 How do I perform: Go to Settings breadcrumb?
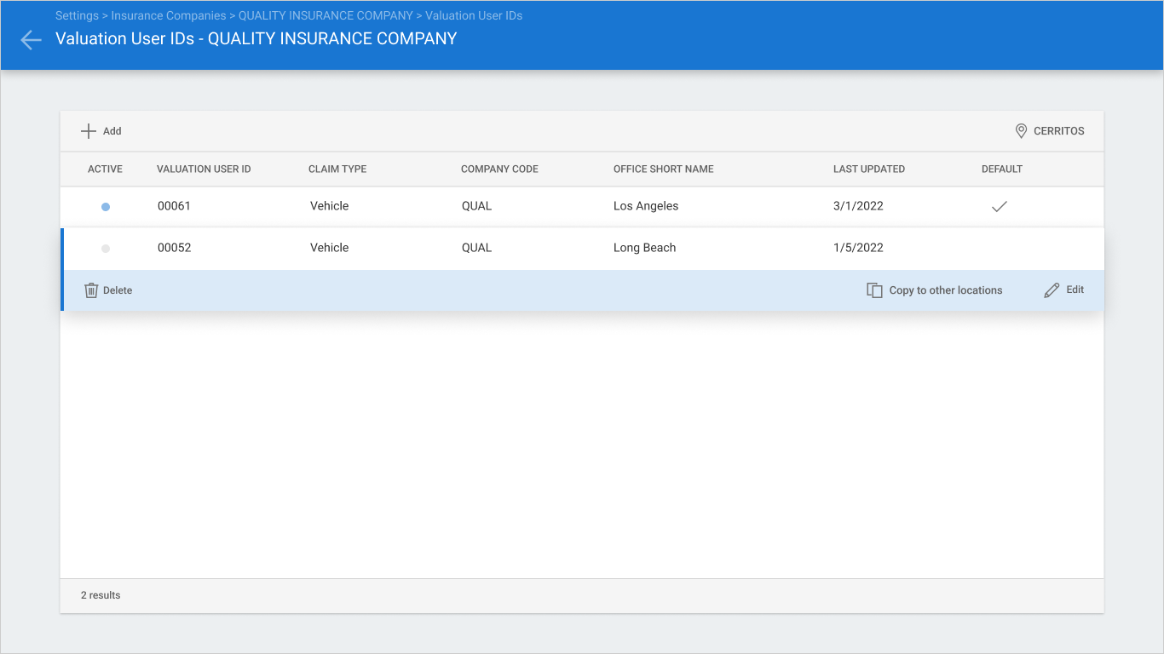tap(77, 15)
